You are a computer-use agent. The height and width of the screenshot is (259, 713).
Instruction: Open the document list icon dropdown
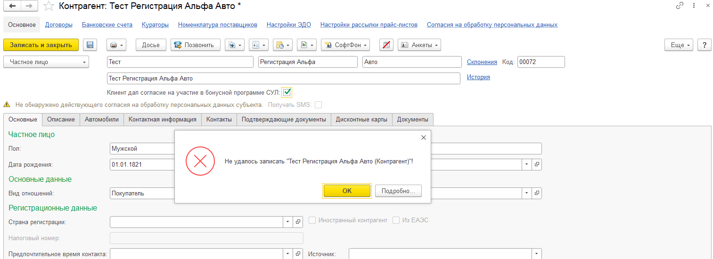[258, 45]
